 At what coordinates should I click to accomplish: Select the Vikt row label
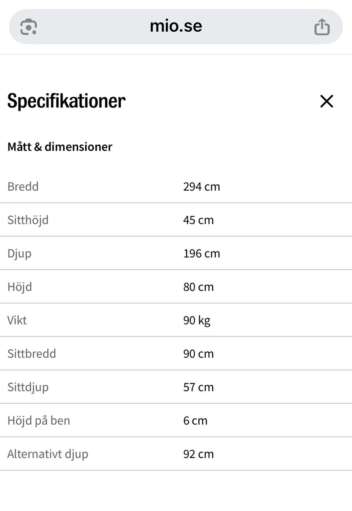[x=17, y=320]
